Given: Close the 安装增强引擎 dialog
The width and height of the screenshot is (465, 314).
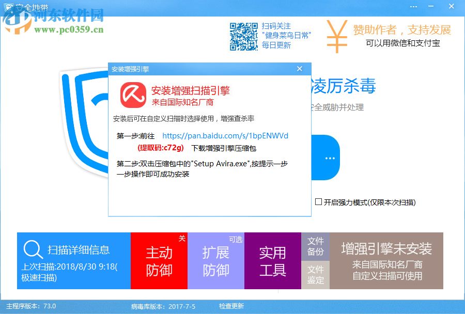Looking at the screenshot, I should coord(300,68).
